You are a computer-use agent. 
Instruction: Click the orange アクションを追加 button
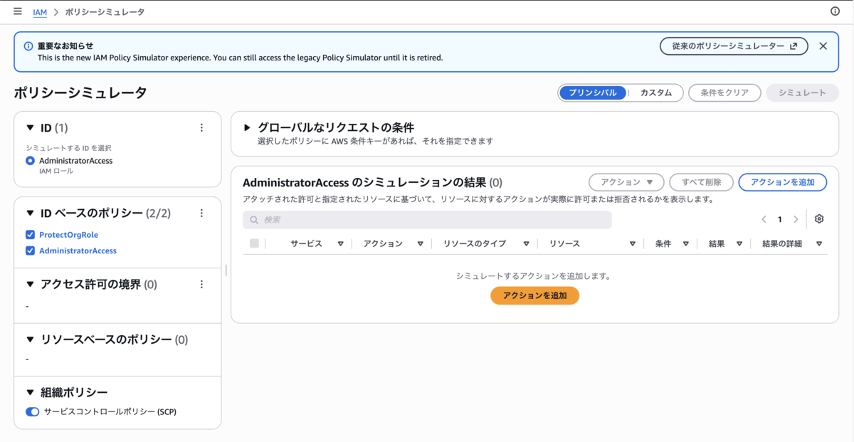click(534, 295)
